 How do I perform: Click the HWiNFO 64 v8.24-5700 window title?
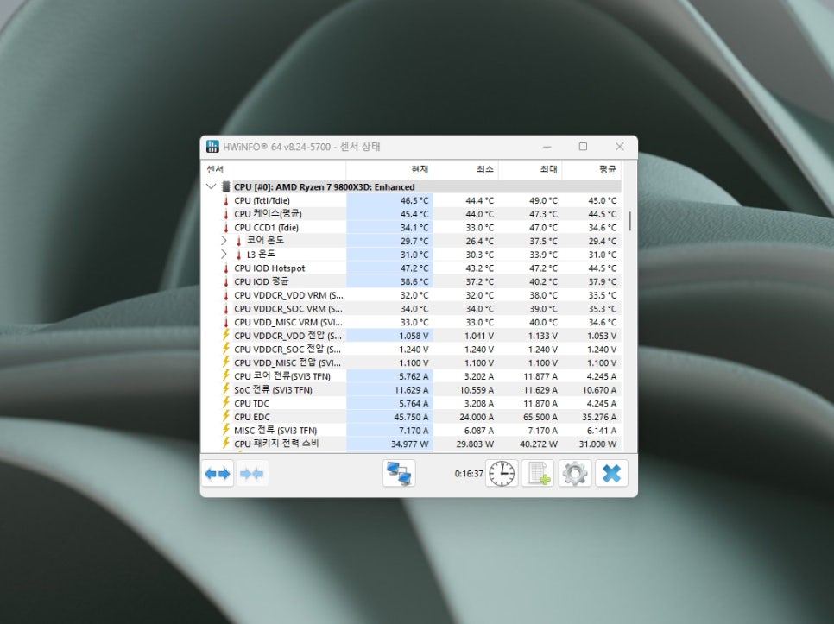point(301,147)
